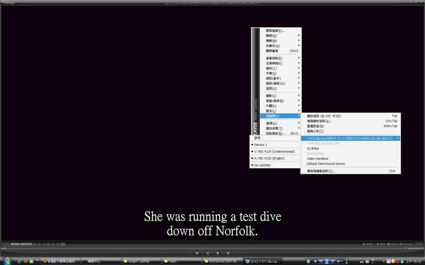
Task: Click the OPEN button in the player
Action: pos(381,244)
